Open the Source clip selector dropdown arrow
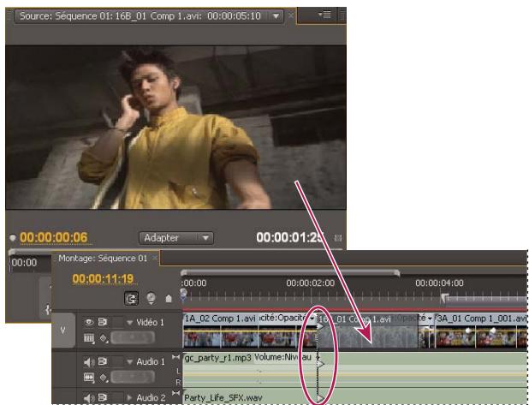 276,16
